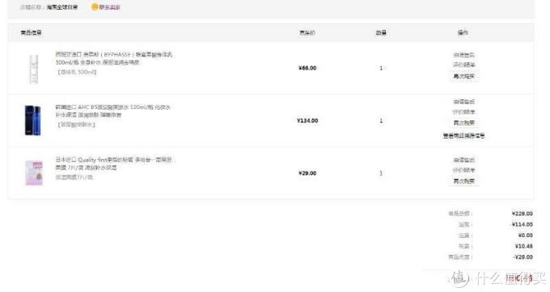550x292 pixels.
Task: Click buy-again button for the BYPHASSE lotion
Action: 463,77
